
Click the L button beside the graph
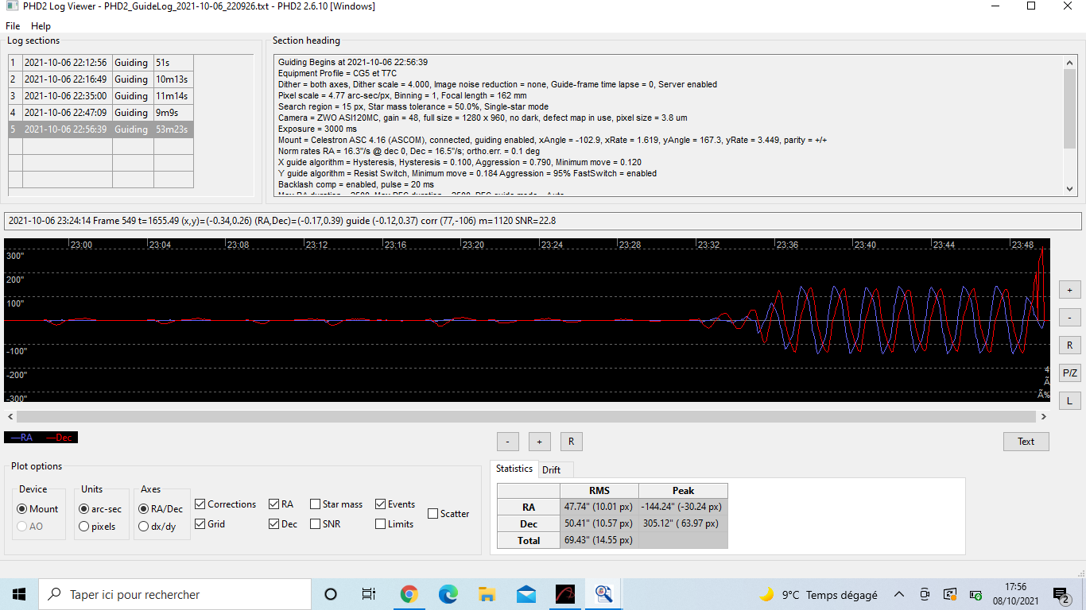(x=1069, y=401)
